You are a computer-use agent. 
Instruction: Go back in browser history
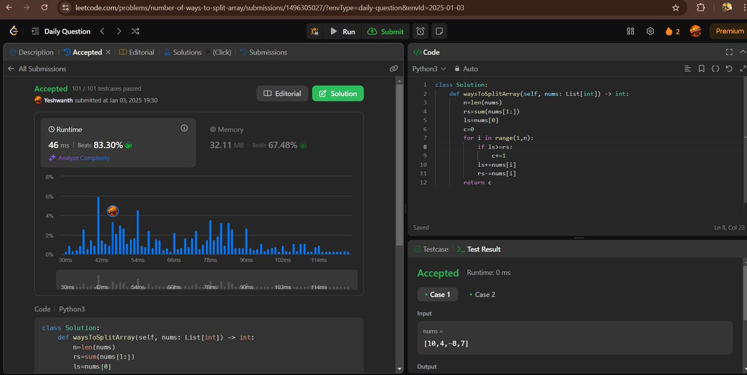[8, 7]
